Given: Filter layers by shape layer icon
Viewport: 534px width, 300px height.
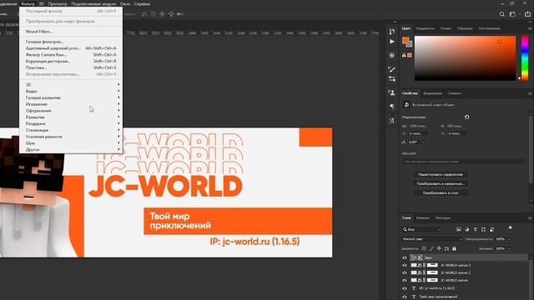Looking at the screenshot, I should point(484,230).
